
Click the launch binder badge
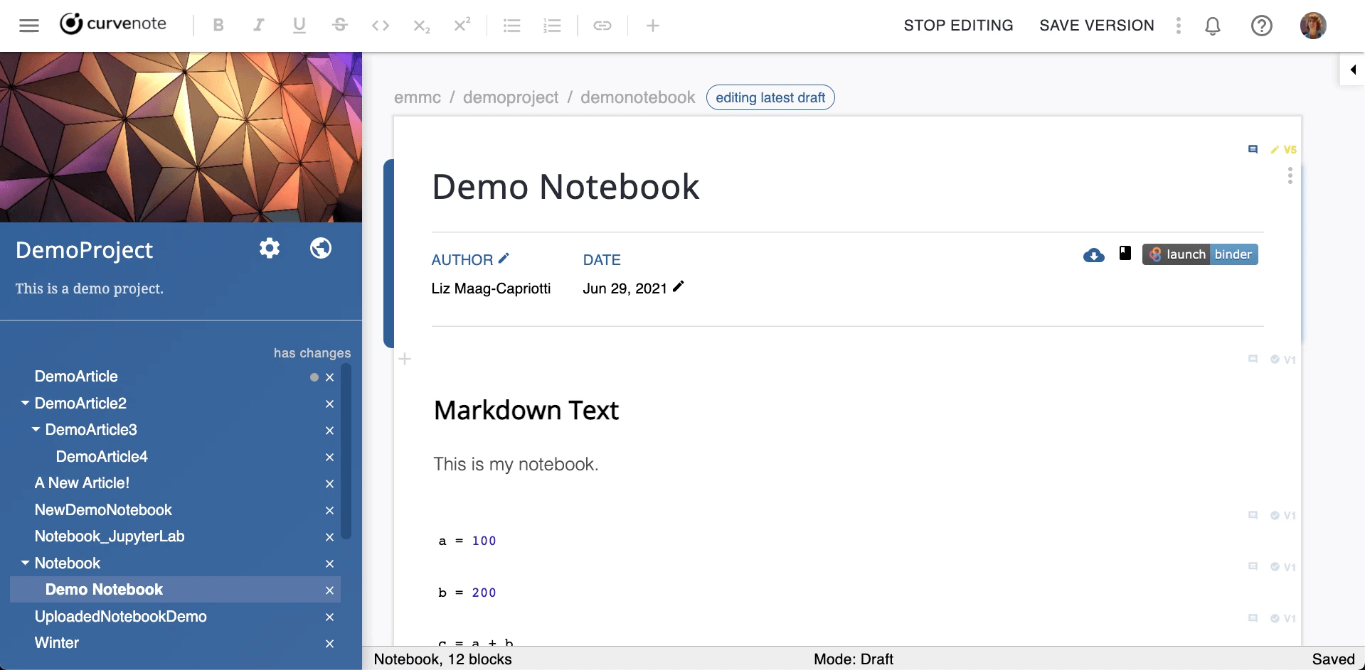(x=1200, y=254)
